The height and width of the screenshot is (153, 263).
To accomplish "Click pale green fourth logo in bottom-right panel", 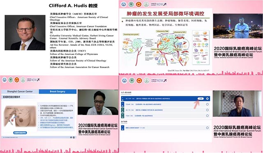I will [147, 80].
